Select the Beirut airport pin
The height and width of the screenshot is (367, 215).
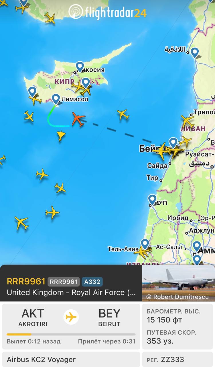(173, 143)
